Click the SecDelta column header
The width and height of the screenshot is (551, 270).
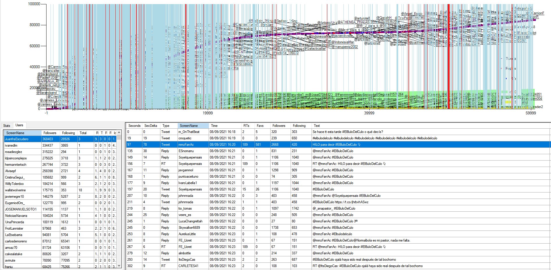[x=151, y=126]
